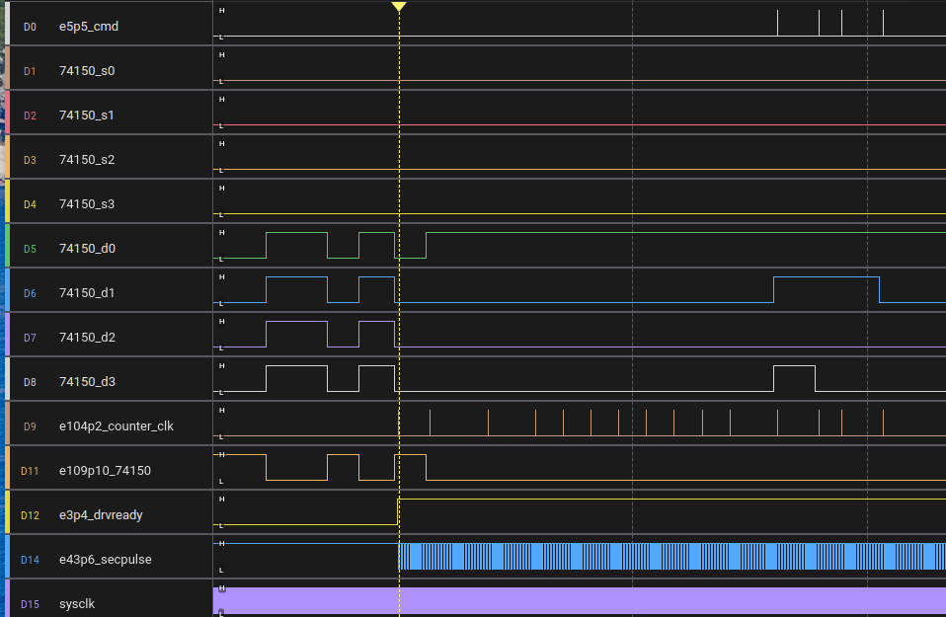Image resolution: width=946 pixels, height=617 pixels.
Task: Select the e3p4_drvready channel label
Action: tap(101, 515)
